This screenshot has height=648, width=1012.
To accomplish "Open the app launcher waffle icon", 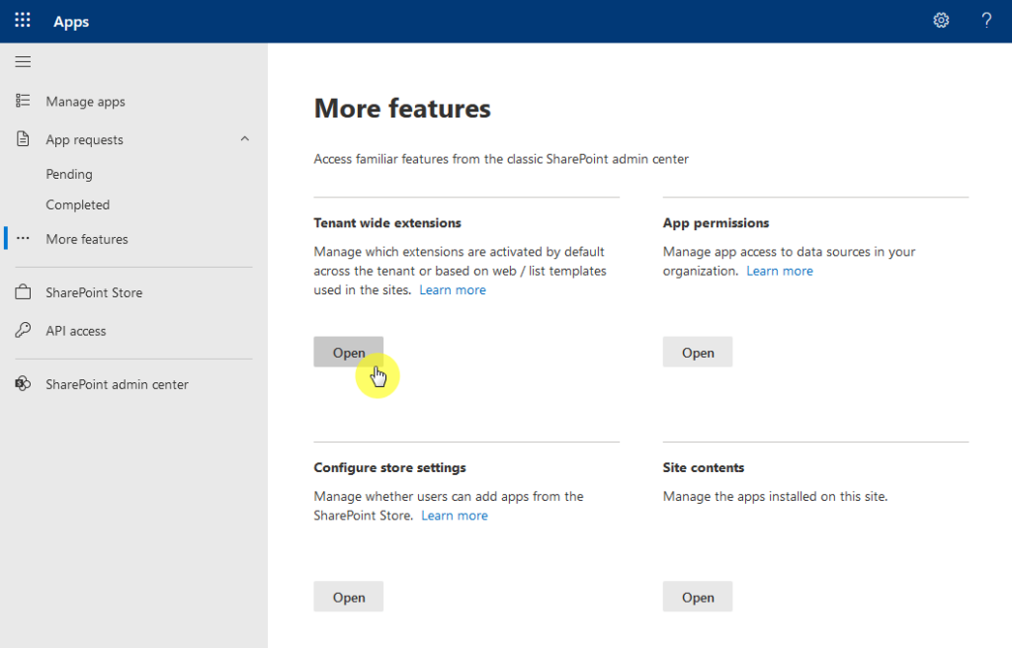I will [23, 21].
